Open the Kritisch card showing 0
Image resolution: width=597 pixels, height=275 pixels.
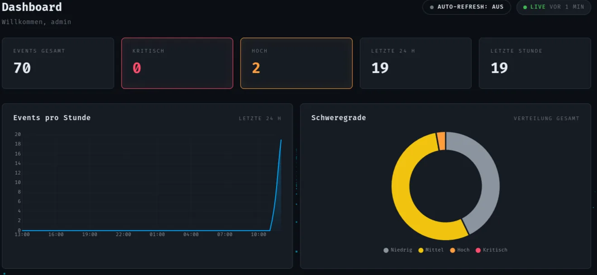click(177, 63)
